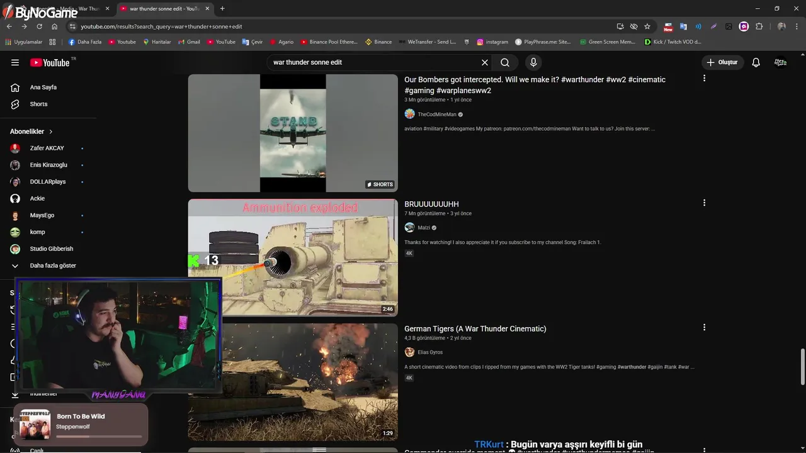Click the browser back arrow

(9, 26)
